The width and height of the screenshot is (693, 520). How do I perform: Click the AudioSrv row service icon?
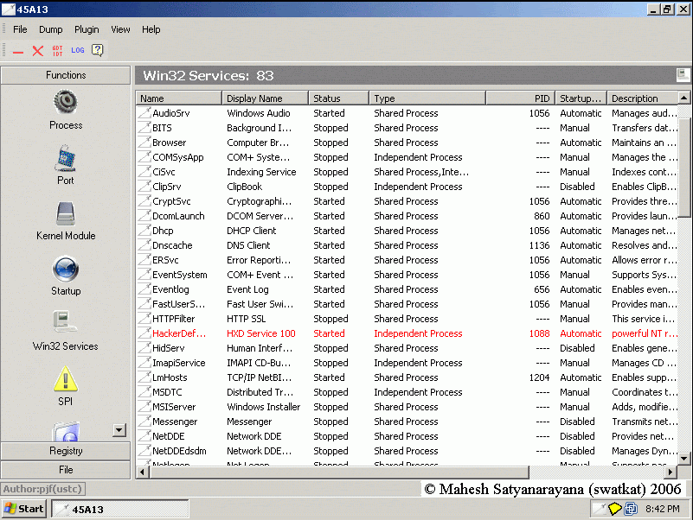pyautogui.click(x=144, y=112)
